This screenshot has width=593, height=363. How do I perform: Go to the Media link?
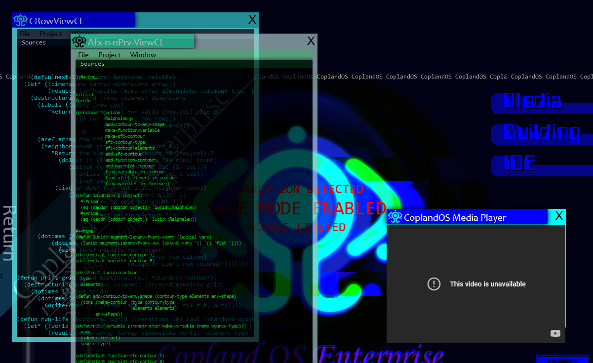click(x=533, y=101)
